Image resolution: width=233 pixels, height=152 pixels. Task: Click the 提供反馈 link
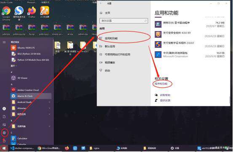165,100
